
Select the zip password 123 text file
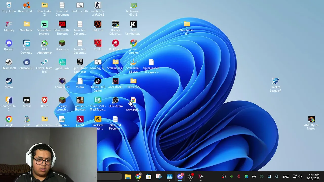(x=151, y=66)
